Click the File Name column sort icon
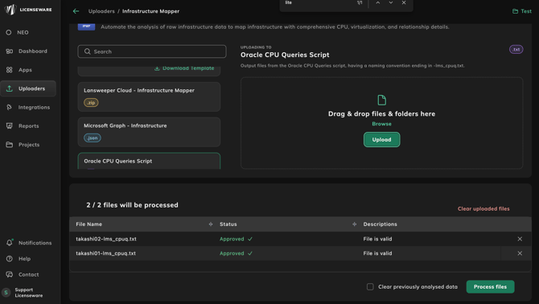Viewport: 539px width, 304px height. [211, 224]
